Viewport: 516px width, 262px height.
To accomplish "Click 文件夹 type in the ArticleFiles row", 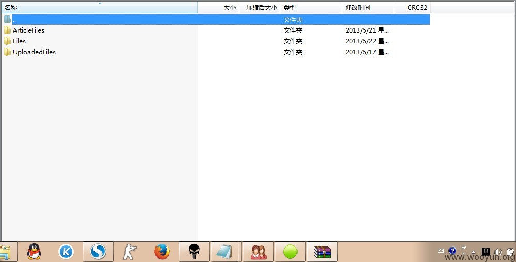I will (x=293, y=30).
